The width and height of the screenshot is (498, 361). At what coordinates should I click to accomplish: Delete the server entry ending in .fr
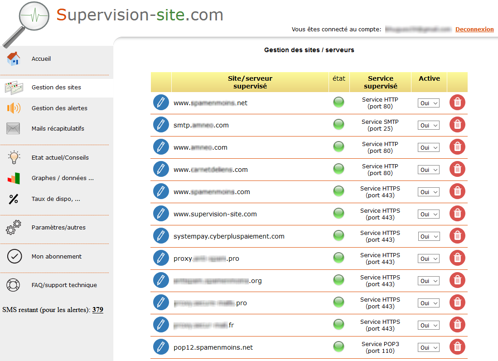click(x=457, y=325)
